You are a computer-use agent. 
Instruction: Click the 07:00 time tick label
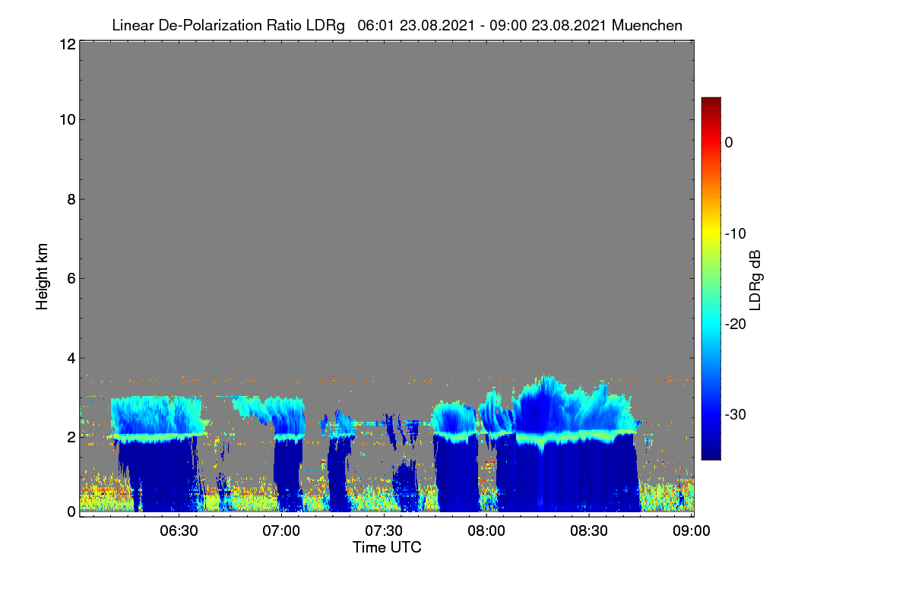(281, 530)
